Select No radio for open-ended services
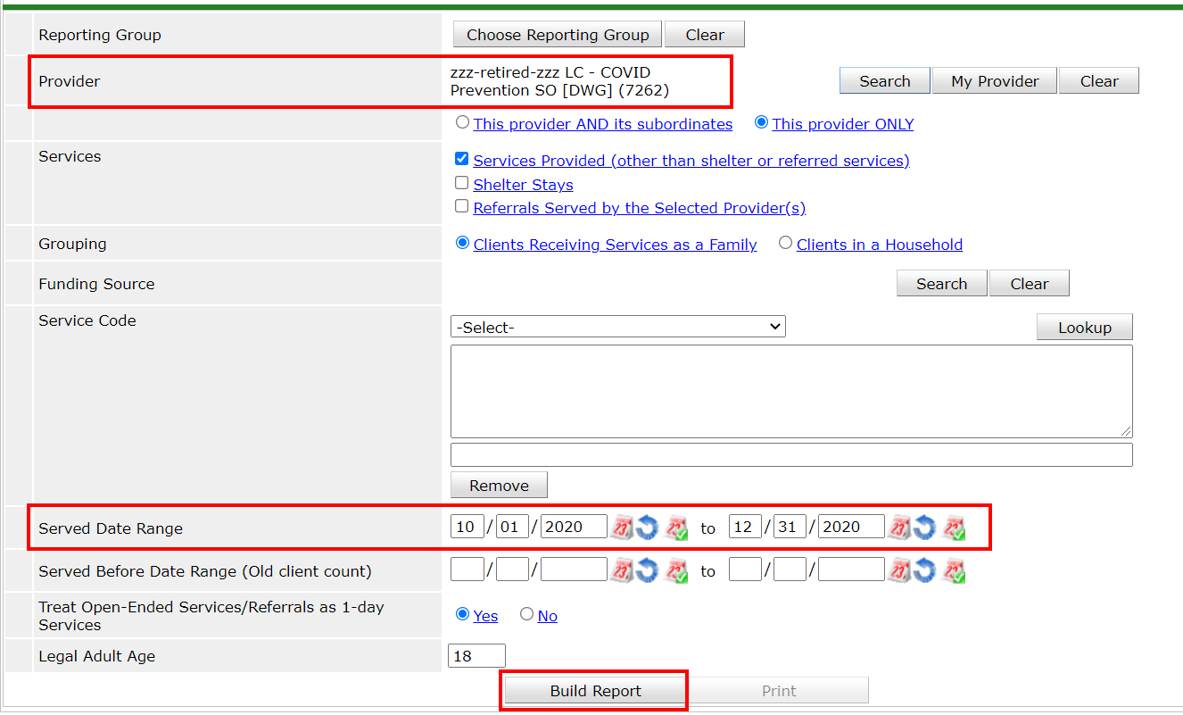The width and height of the screenshot is (1183, 715). pos(526,614)
